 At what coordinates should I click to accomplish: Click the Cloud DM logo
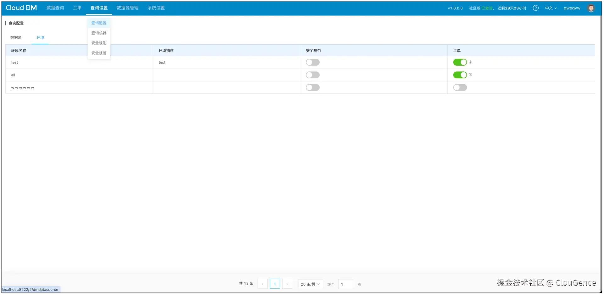pos(21,8)
